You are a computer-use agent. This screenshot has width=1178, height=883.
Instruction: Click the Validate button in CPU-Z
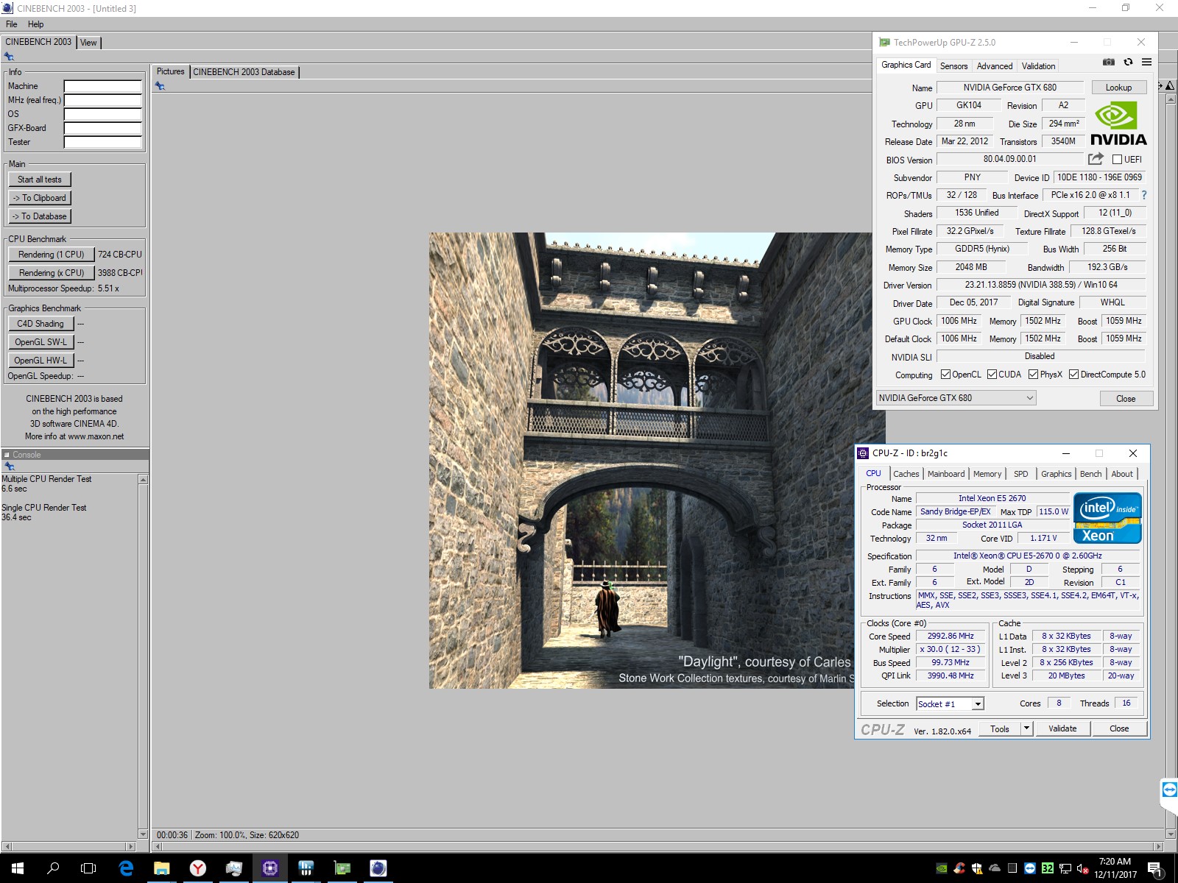[x=1062, y=728]
